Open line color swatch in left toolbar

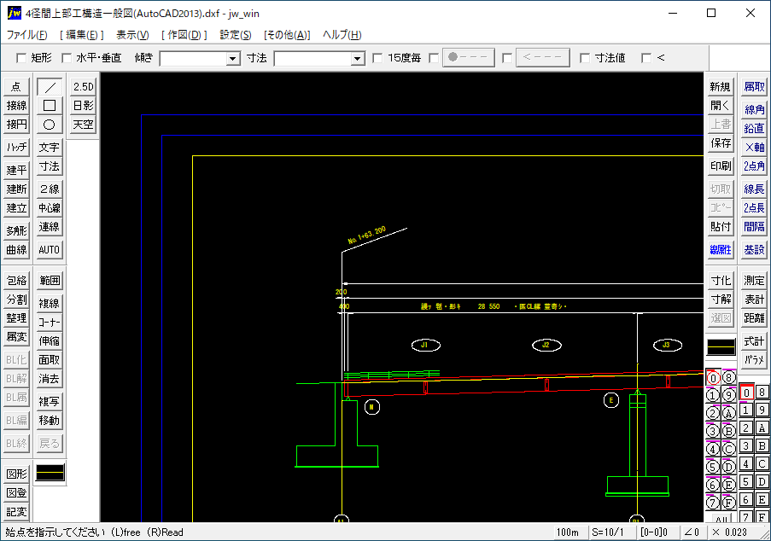tap(50, 473)
